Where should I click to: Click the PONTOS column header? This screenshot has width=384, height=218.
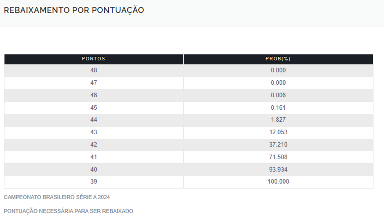[93, 59]
